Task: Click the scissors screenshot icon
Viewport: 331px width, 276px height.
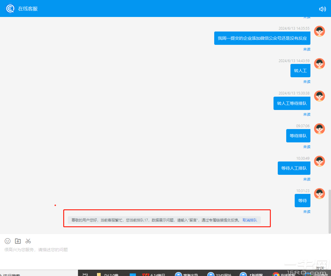Action: 28,241
